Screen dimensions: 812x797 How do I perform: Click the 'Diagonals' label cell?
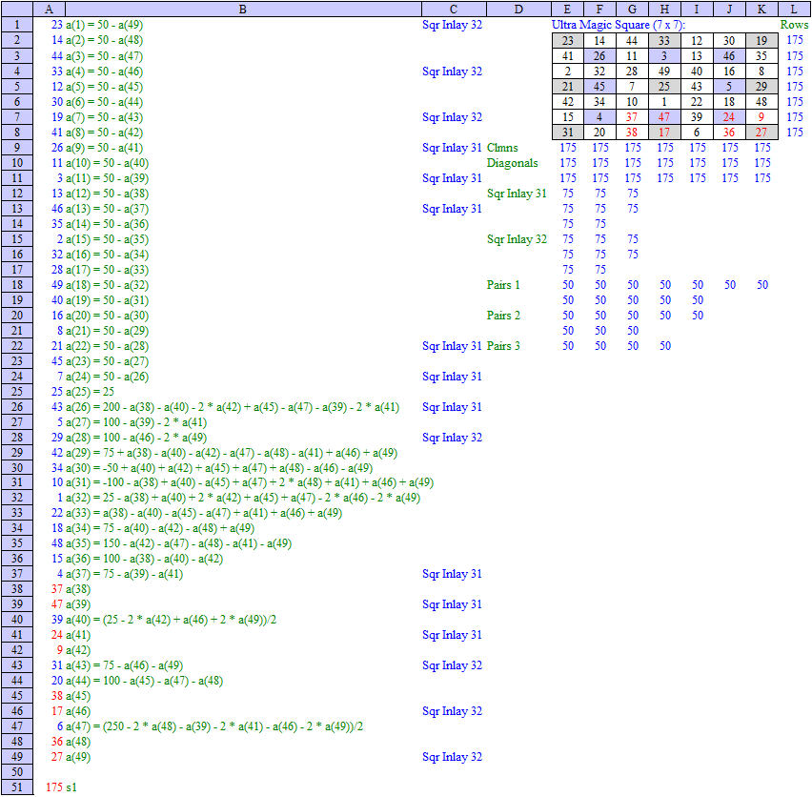[x=512, y=163]
